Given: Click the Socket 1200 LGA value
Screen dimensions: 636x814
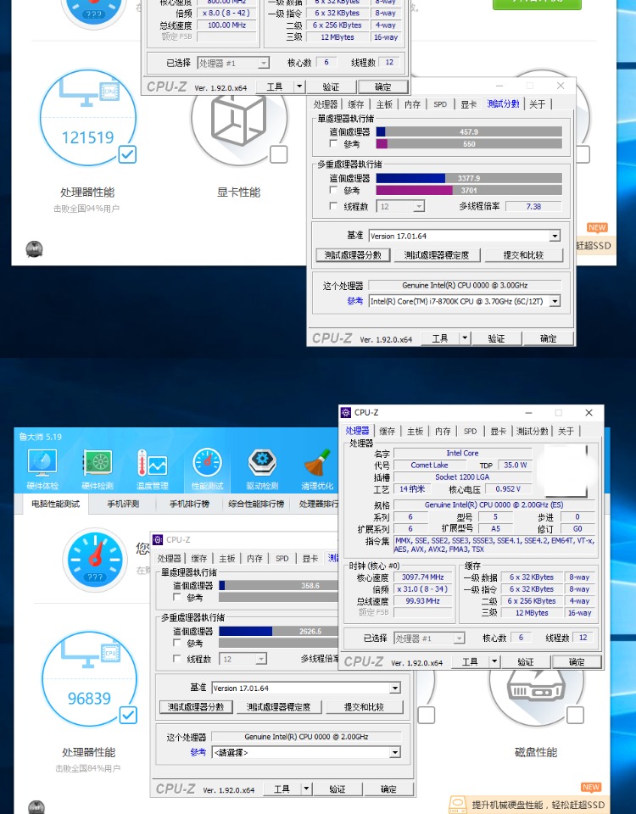Looking at the screenshot, I should point(462,477).
